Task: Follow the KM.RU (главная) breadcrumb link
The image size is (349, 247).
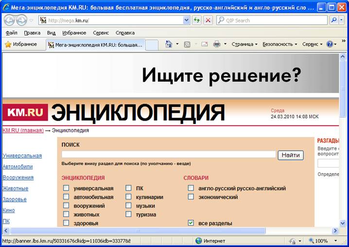Action: click(23, 130)
